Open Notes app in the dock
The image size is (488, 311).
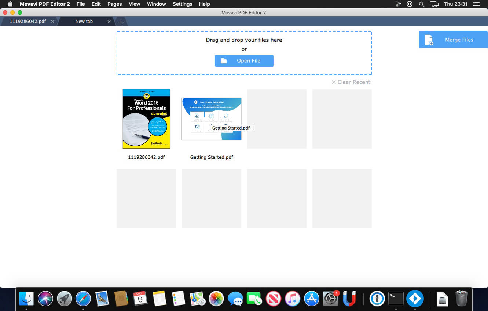coord(159,299)
